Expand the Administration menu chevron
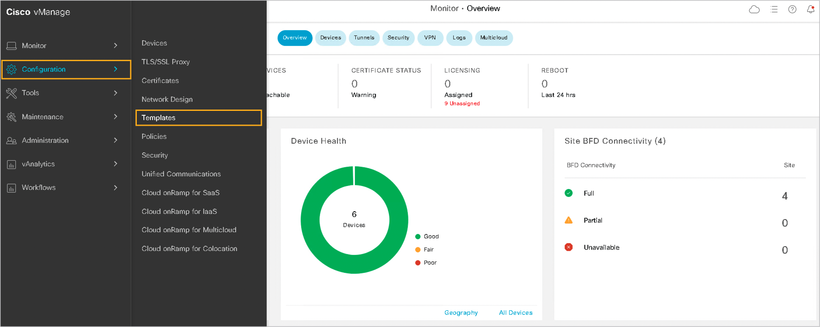The image size is (820, 327). point(115,140)
